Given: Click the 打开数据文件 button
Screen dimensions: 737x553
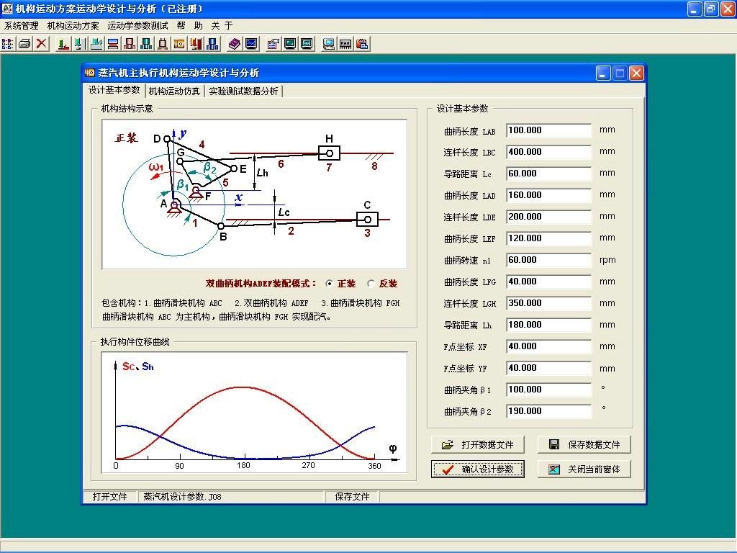Looking at the screenshot, I should tap(478, 444).
